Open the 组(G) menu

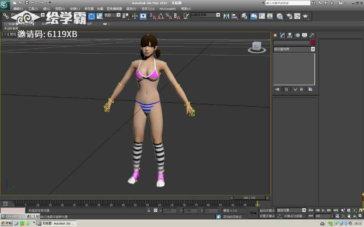46,9
